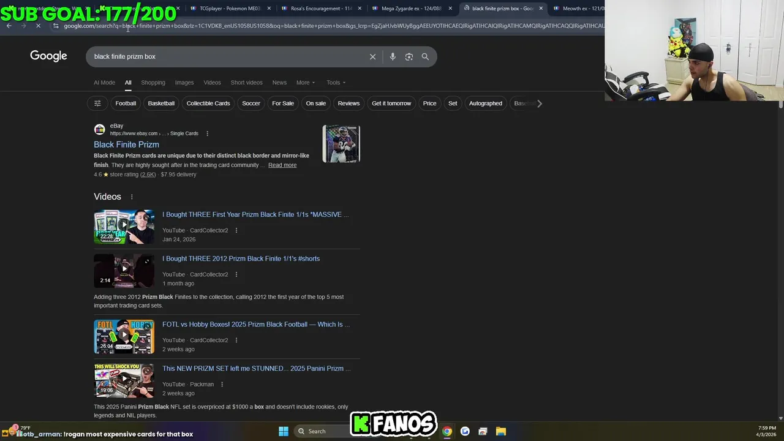This screenshot has width=784, height=441.
Task: Apply the Soccer filter chip
Action: (x=251, y=104)
